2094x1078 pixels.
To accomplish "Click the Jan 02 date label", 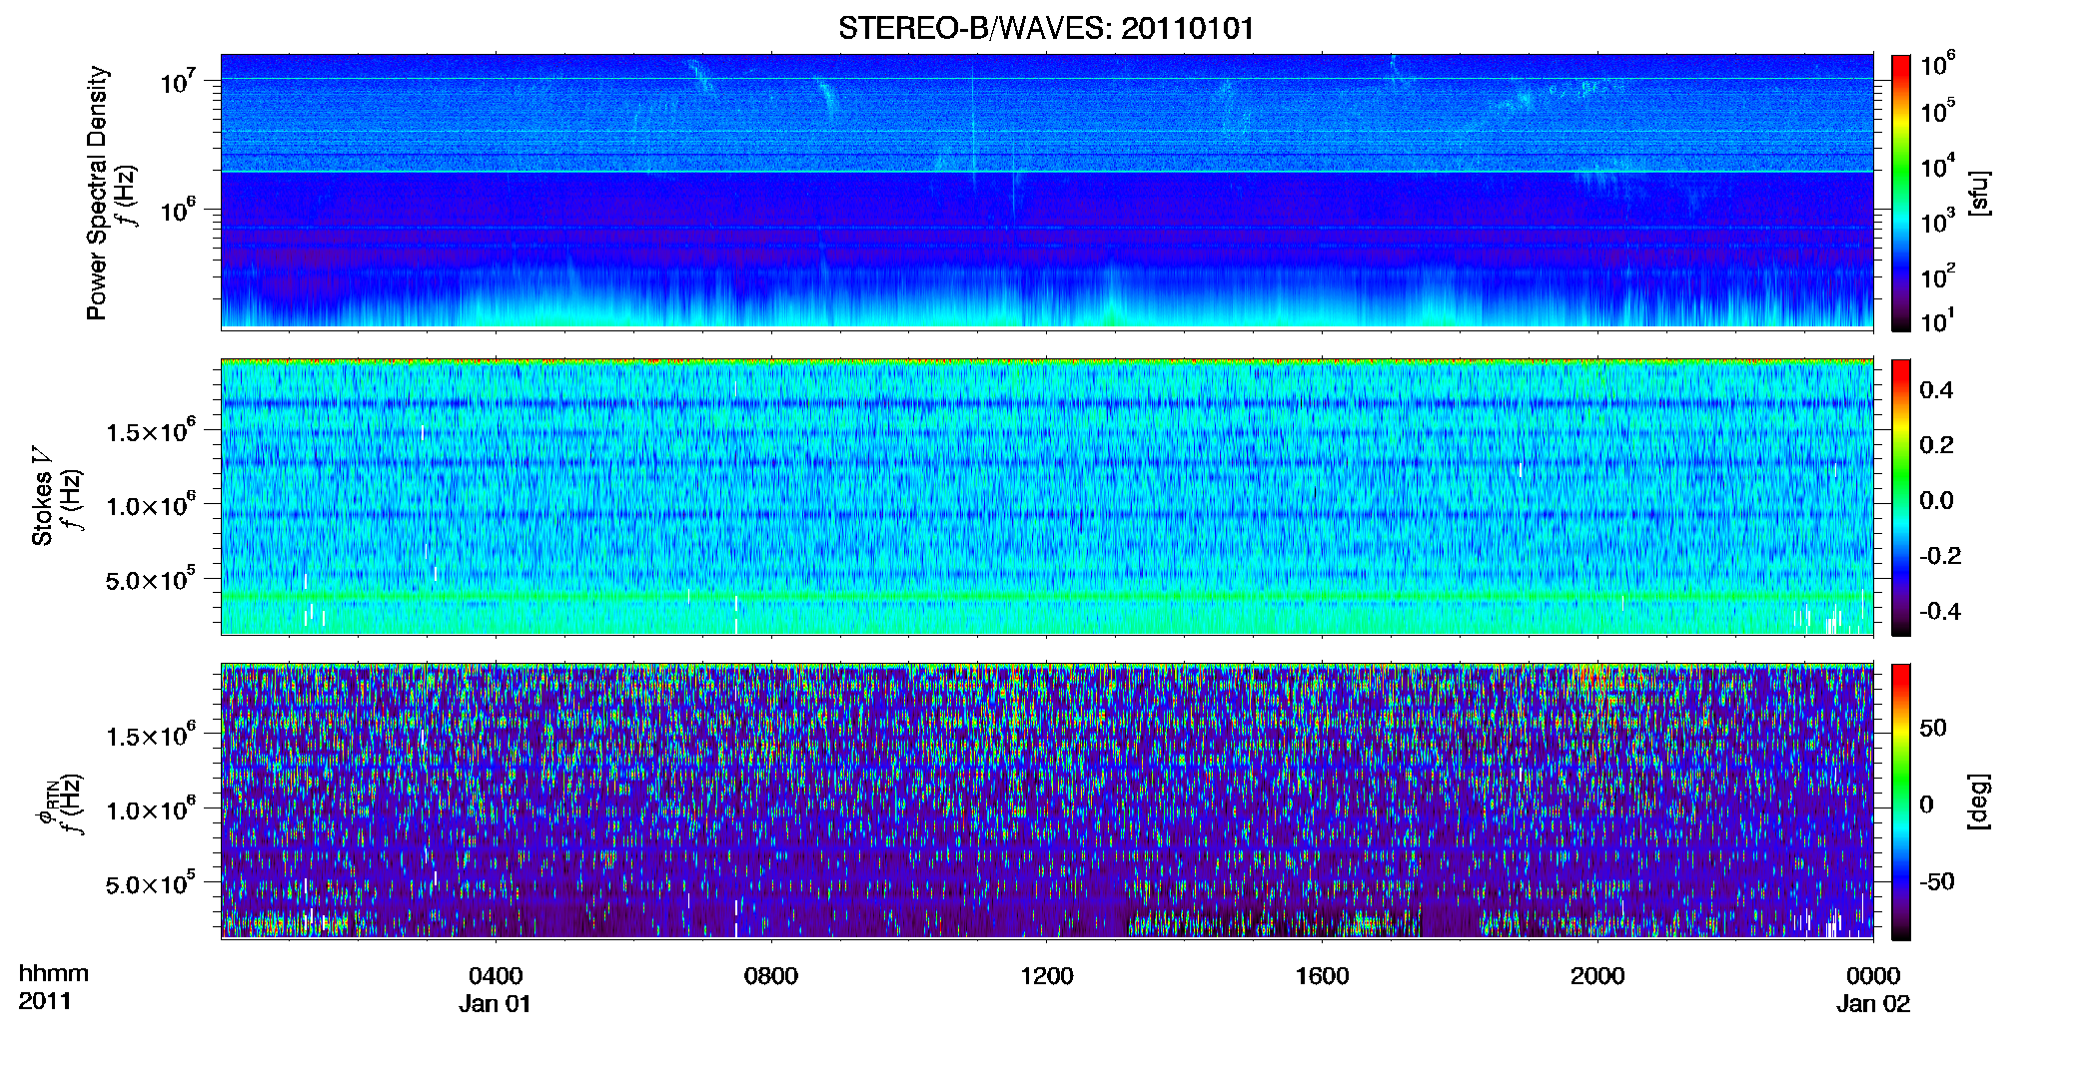I will (1873, 1004).
